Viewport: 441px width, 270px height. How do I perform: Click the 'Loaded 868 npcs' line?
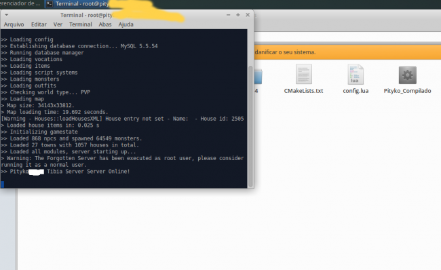click(x=71, y=138)
